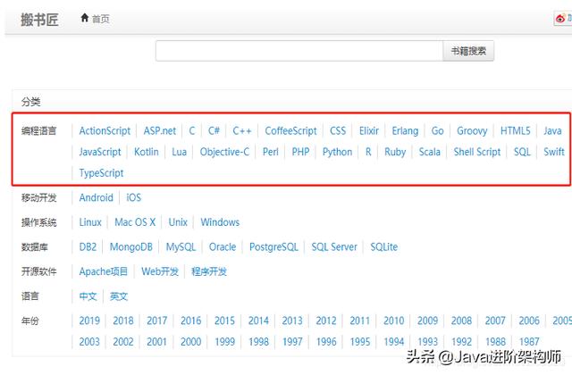
Task: Select the Java language link
Action: tap(552, 131)
